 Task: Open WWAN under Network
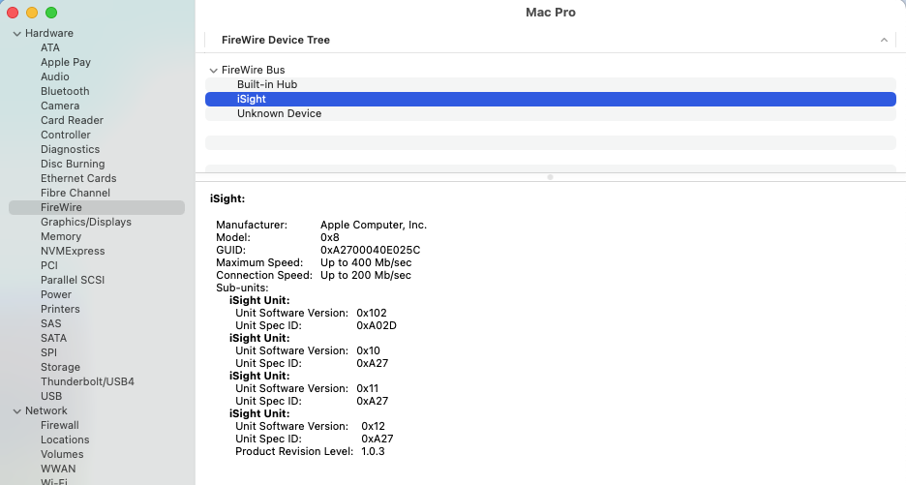coord(58,469)
